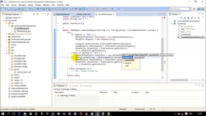
Task: Click the Print toolbar icon
Action: [x=15, y=9]
